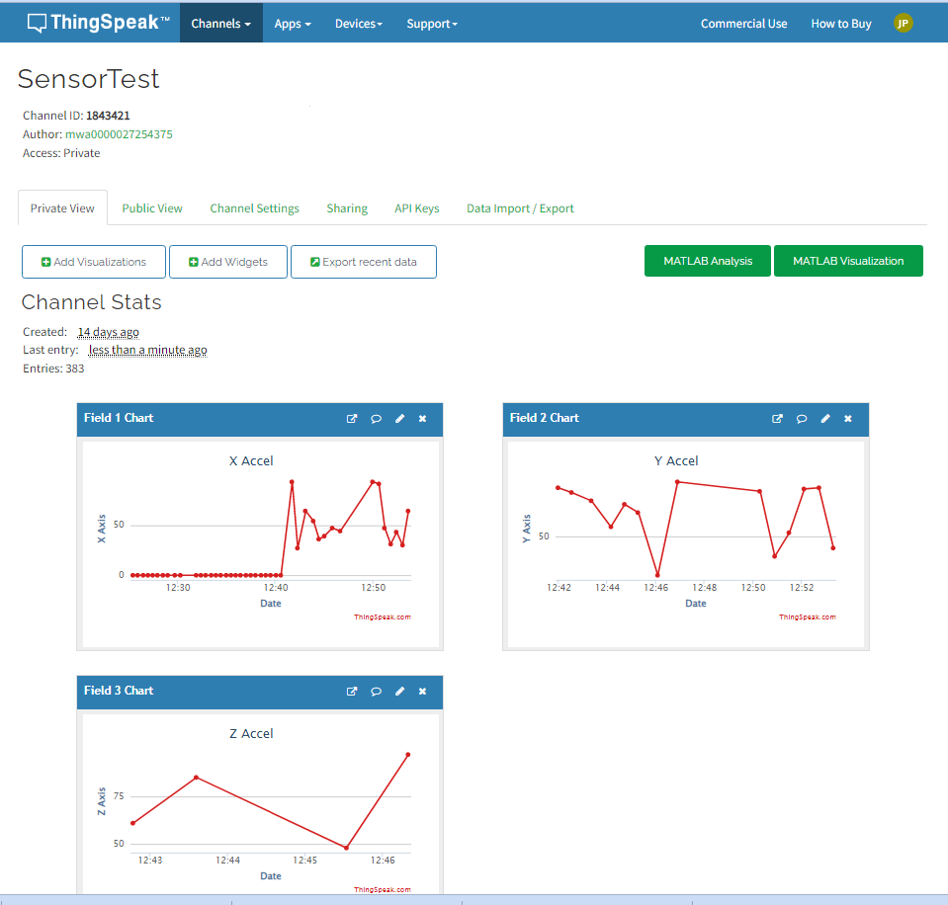Edit Field 1 Chart with pencil icon
The image size is (948, 905).
tap(399, 419)
